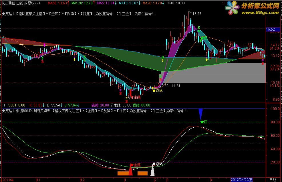Image resolution: width=282 pixels, height=182 pixels.
Task: Click the 8.83 low price label
Action: click(135, 98)
